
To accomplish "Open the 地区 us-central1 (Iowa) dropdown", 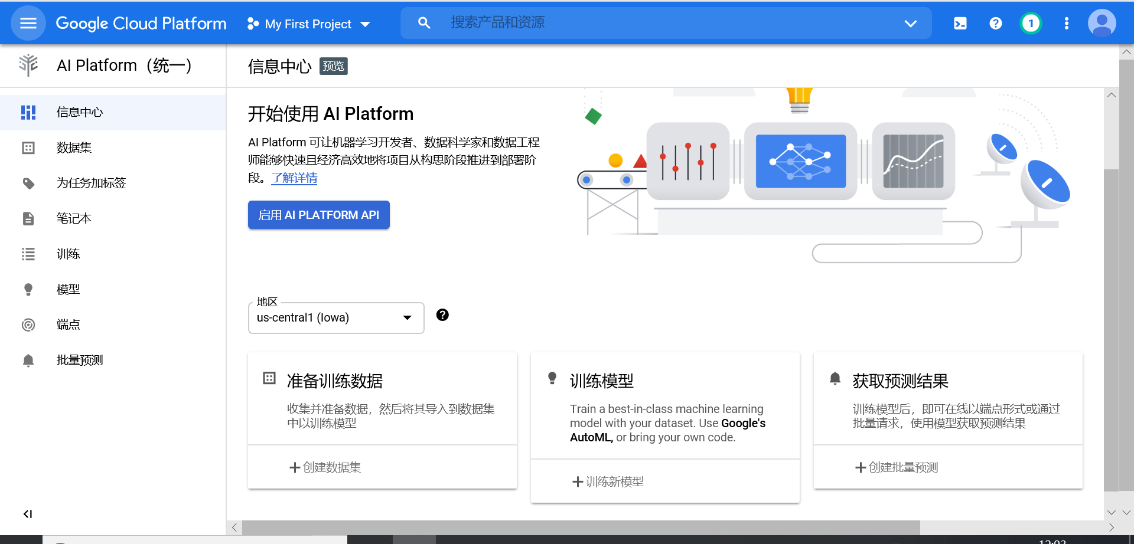I will coord(336,318).
